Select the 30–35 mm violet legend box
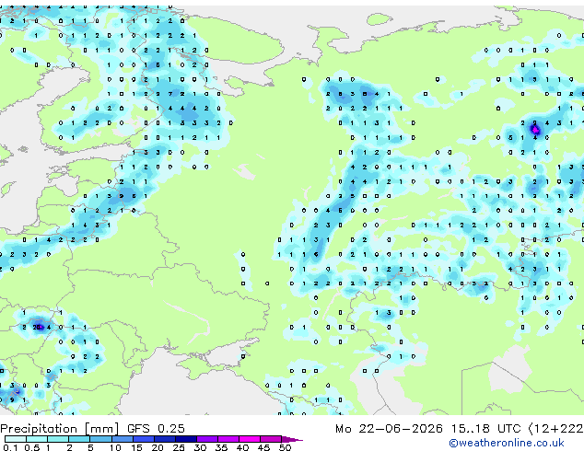Image resolution: width=584 pixels, height=451 pixels. (x=206, y=439)
